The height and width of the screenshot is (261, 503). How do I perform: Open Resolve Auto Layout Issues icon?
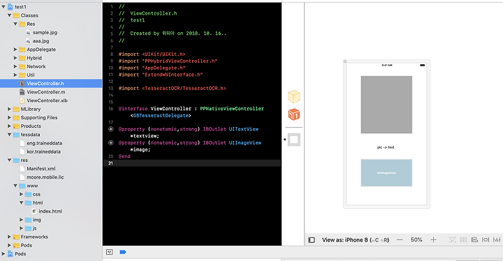click(497, 240)
